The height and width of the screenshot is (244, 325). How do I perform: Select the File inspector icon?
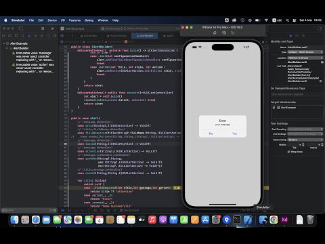290,36
